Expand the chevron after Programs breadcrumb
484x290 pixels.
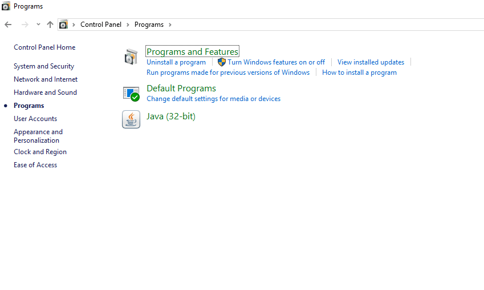point(170,25)
